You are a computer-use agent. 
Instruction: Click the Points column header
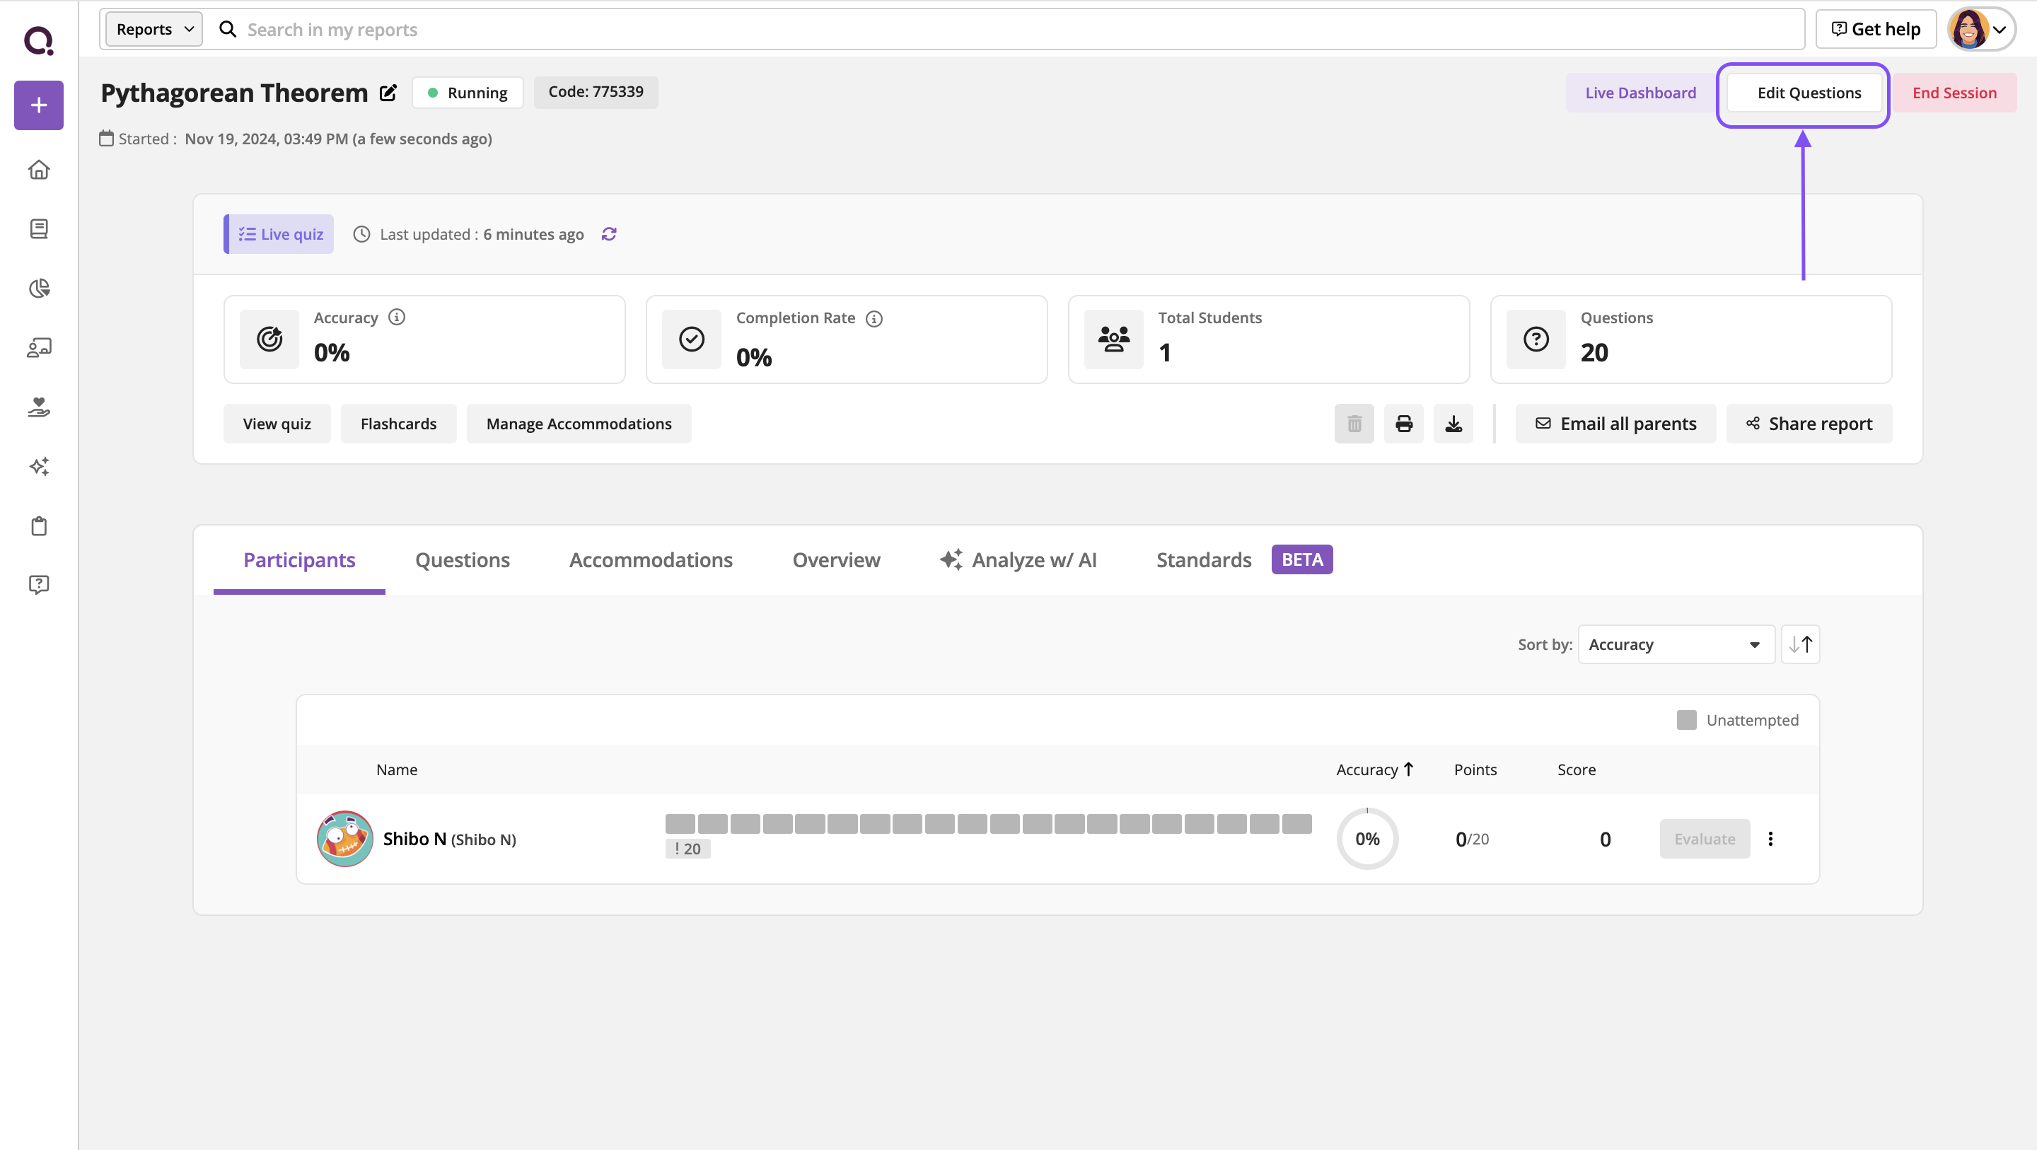(x=1475, y=769)
